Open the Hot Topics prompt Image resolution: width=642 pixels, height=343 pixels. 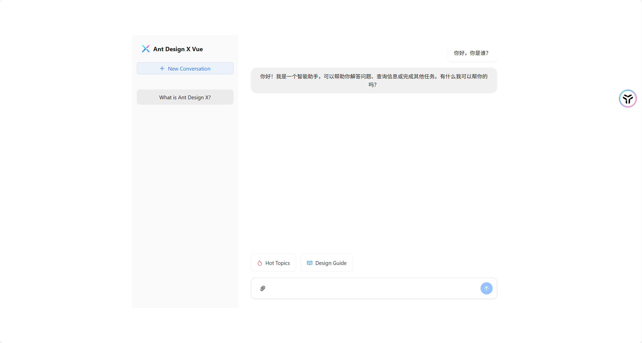pos(273,263)
